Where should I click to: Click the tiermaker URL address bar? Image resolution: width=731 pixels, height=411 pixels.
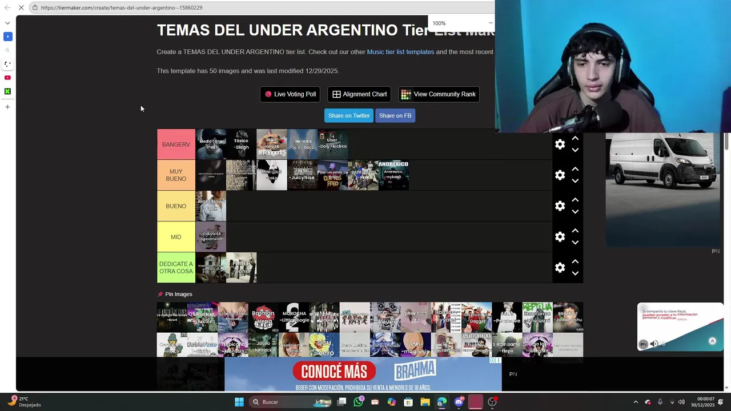coord(263,7)
